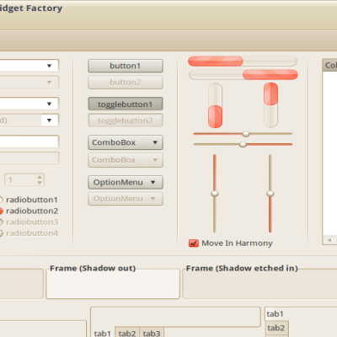
Task: Click the right vertical progress bar
Action: pyautogui.click(x=270, y=105)
